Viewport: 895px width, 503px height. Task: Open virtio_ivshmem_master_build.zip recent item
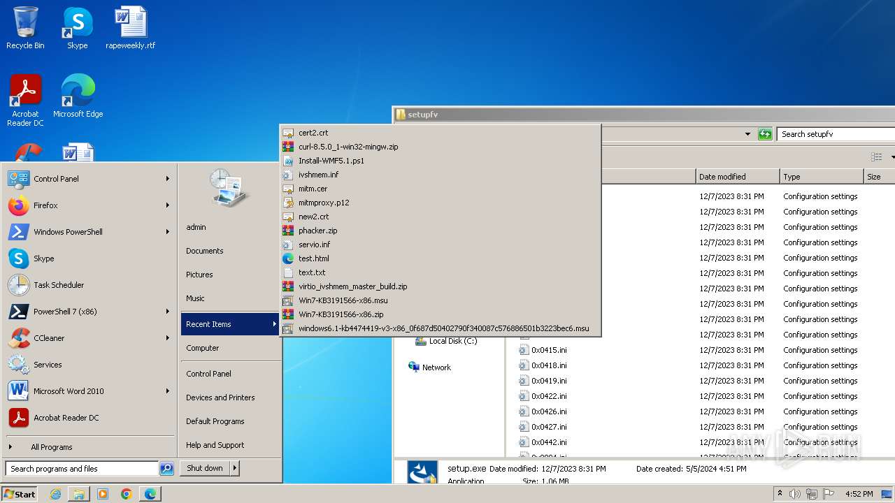[x=440, y=286]
